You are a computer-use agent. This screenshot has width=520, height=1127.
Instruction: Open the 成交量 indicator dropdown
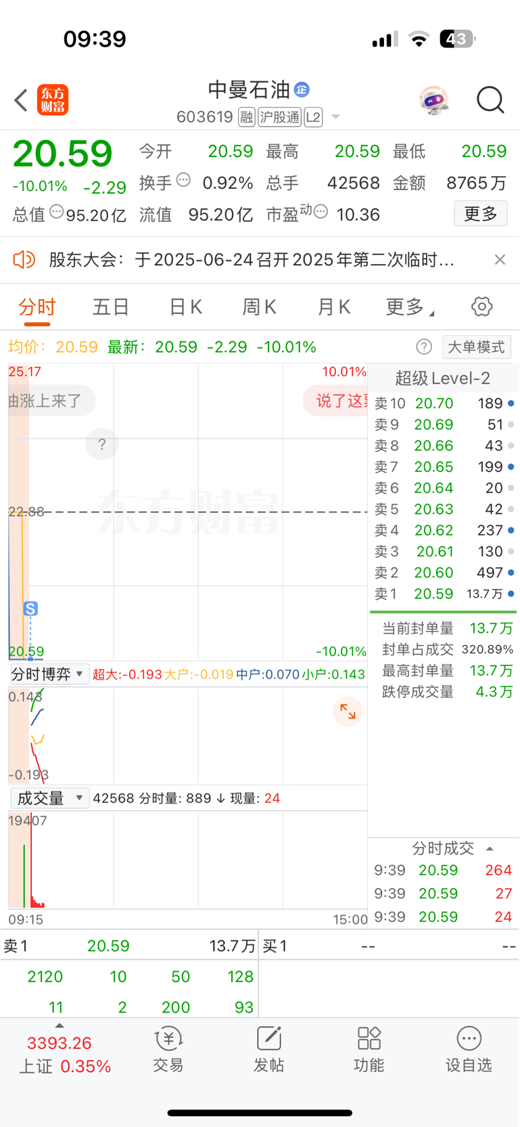50,798
